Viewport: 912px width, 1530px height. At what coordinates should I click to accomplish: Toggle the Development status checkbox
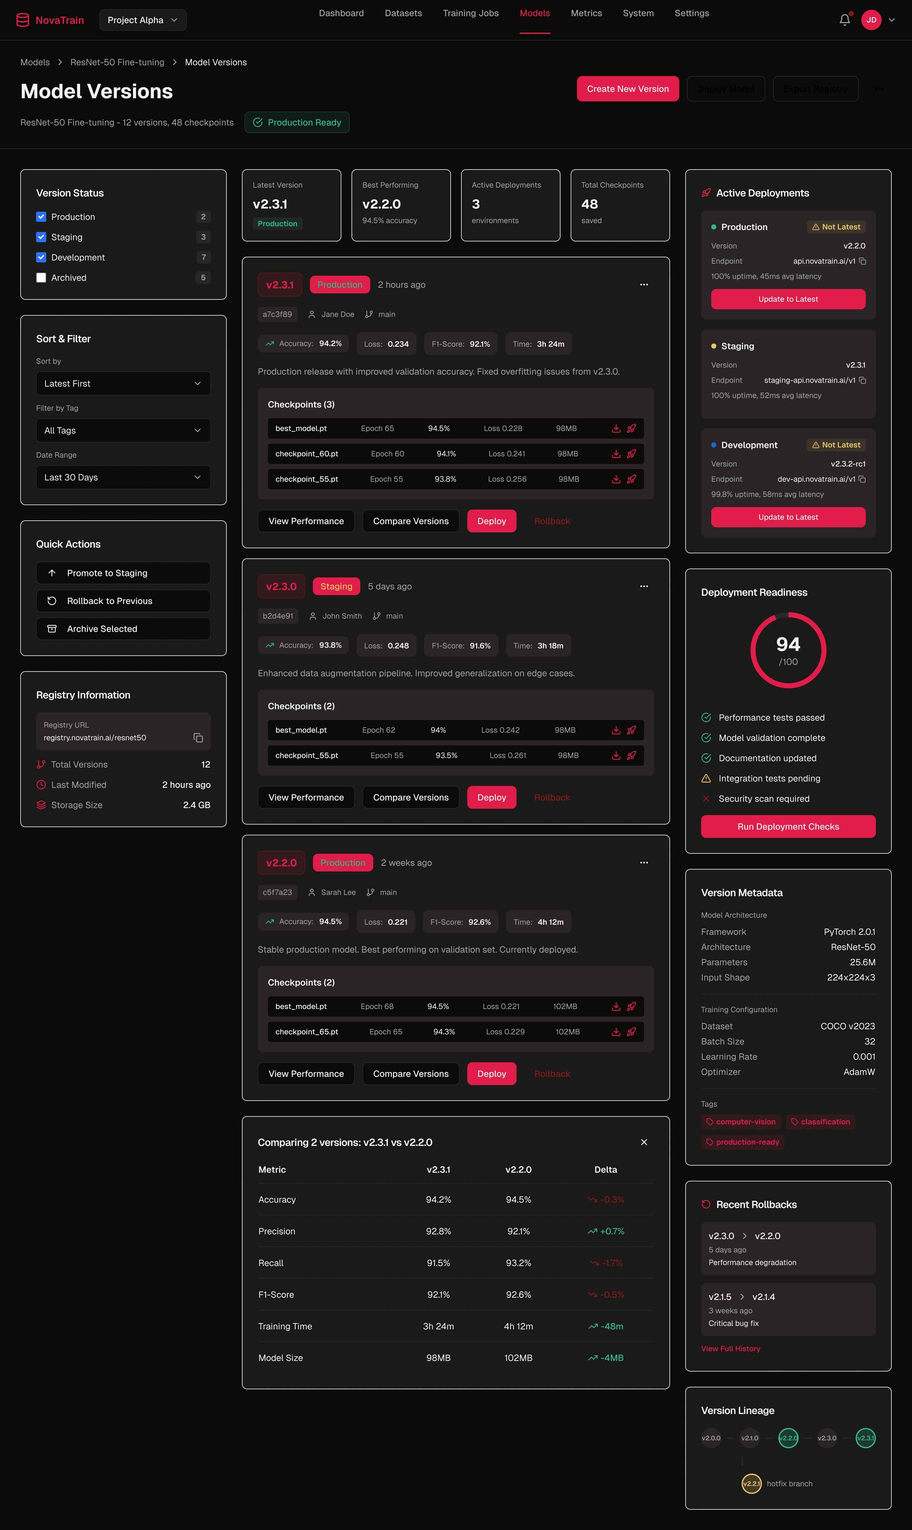(x=41, y=257)
